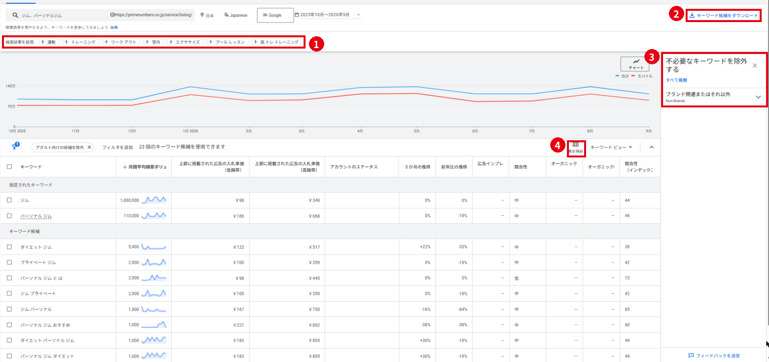
Task: Click the アカウントのステータス column header
Action: coord(354,167)
